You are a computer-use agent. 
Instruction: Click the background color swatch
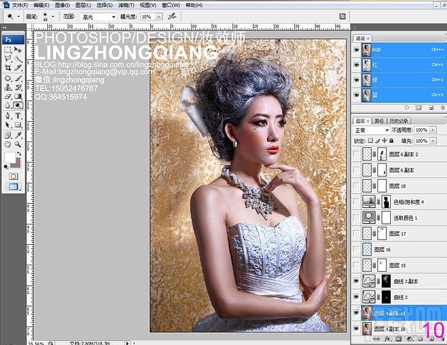coord(17,165)
